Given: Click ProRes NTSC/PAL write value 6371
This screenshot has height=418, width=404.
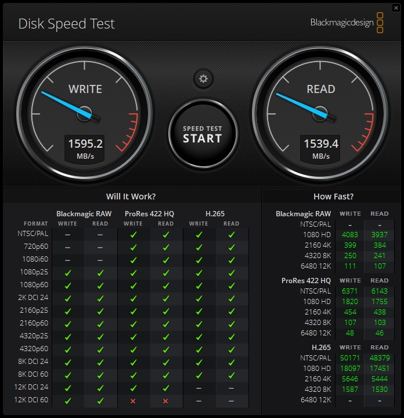Looking at the screenshot, I should [x=349, y=291].
